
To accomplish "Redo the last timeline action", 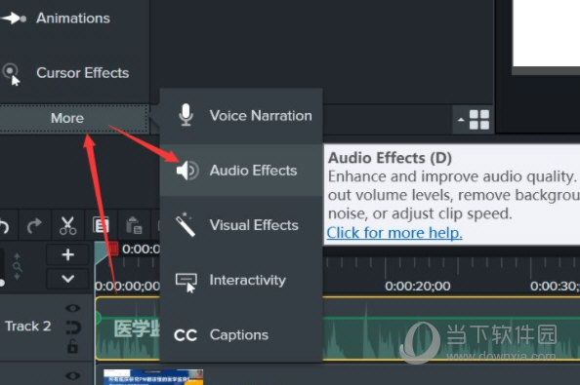I will (x=34, y=225).
